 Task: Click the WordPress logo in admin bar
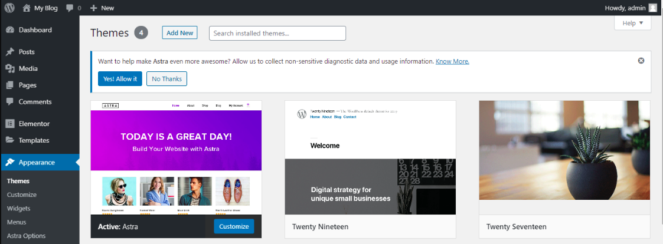9,8
